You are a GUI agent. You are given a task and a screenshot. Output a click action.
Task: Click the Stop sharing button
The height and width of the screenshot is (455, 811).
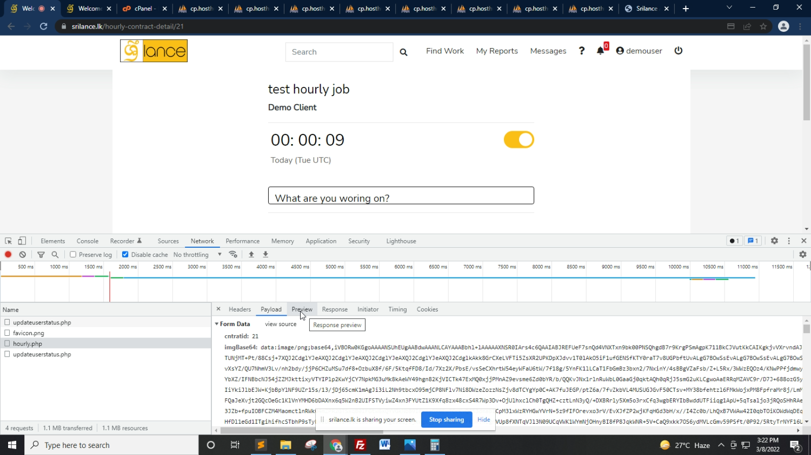tap(446, 420)
